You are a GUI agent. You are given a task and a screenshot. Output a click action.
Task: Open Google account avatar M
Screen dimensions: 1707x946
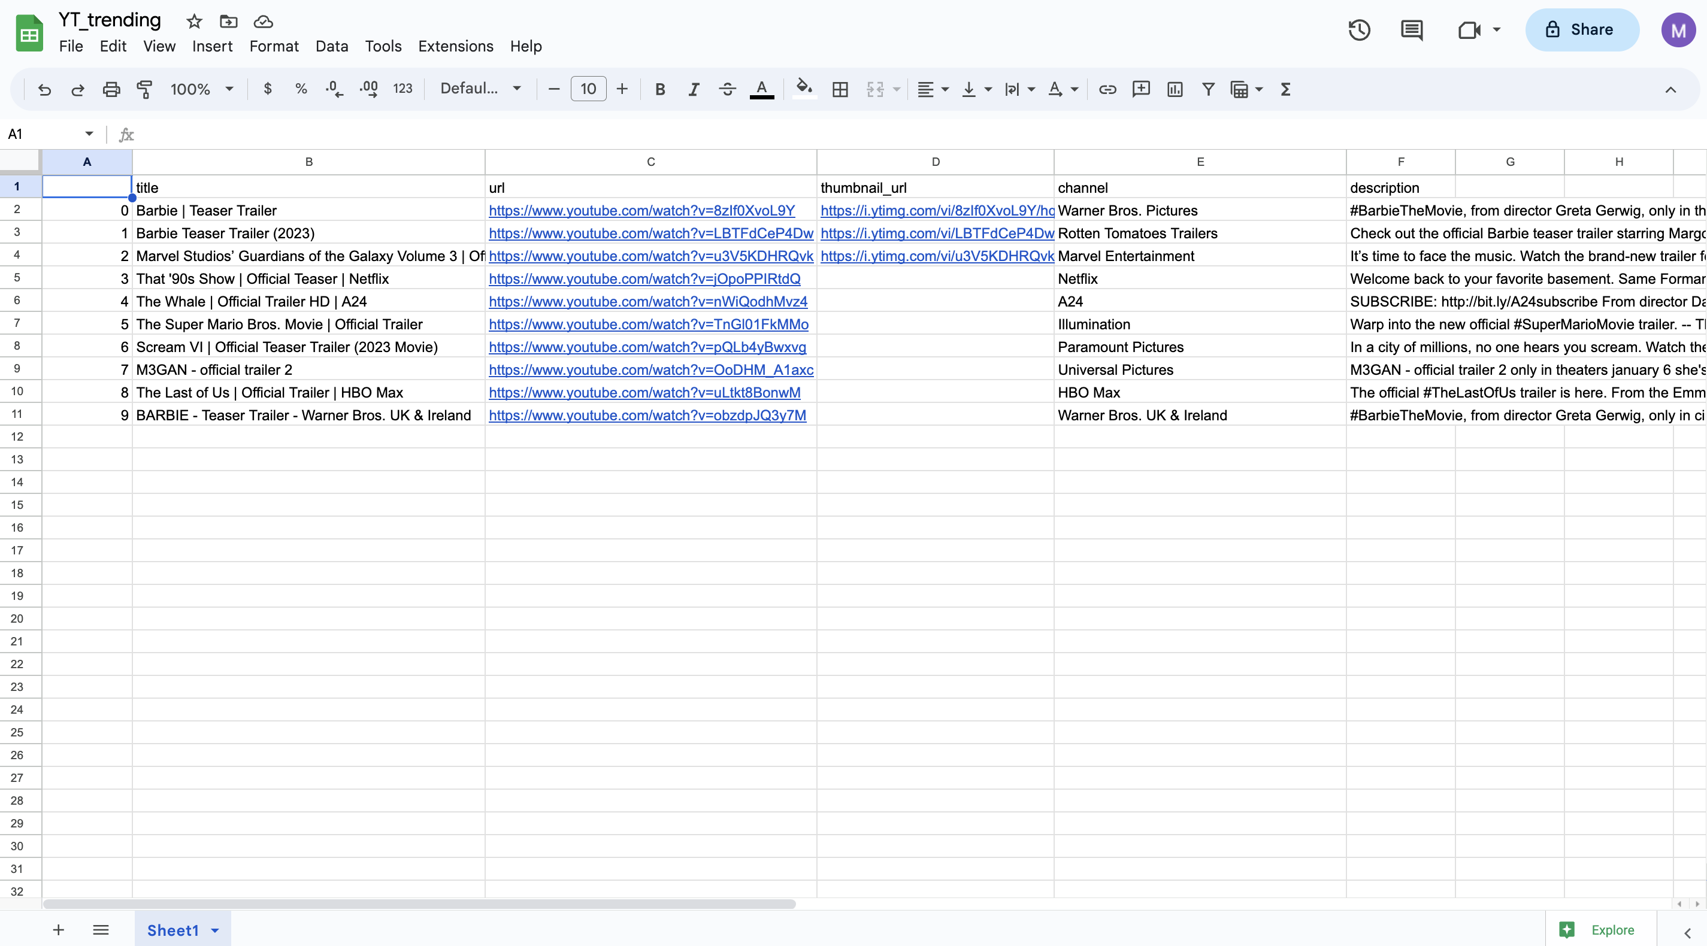(x=1678, y=31)
